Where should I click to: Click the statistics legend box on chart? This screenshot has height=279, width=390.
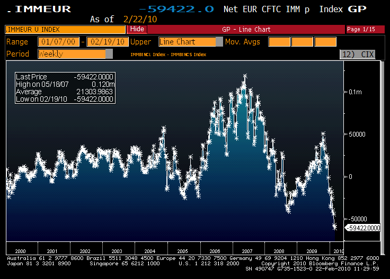coord(65,88)
